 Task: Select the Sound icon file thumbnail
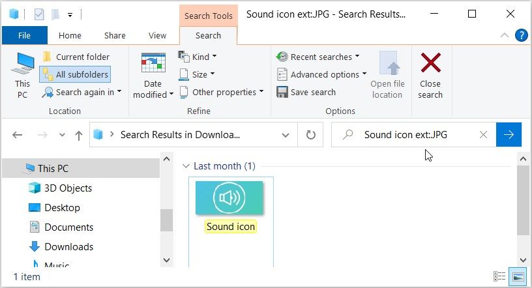tap(229, 198)
